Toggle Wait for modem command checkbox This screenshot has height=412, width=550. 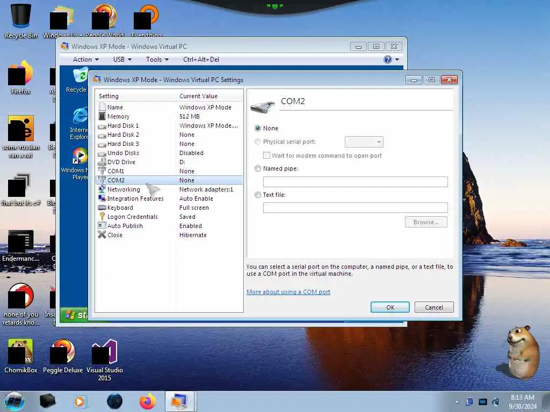click(266, 155)
